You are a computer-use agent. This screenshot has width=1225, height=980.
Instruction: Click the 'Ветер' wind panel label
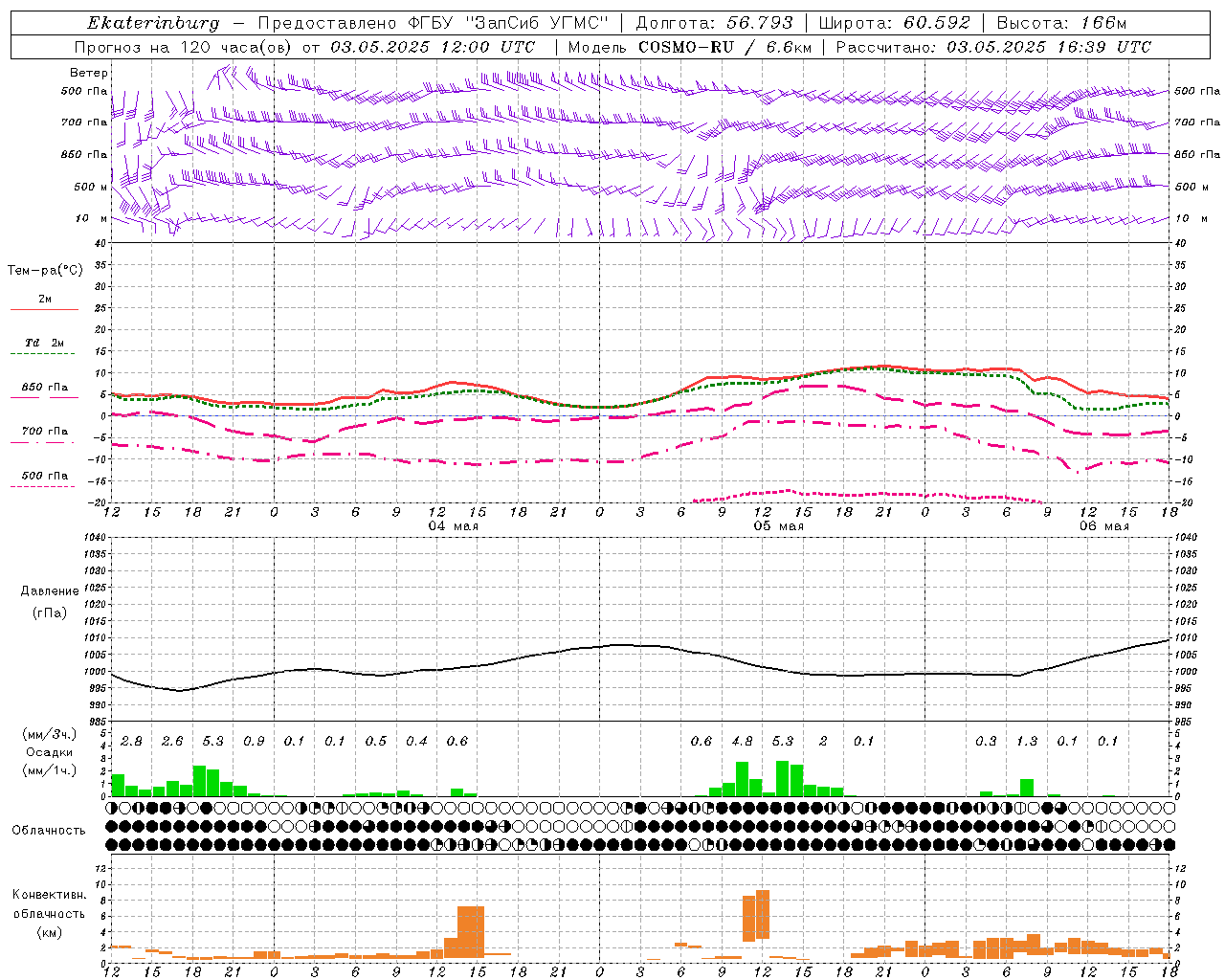89,73
